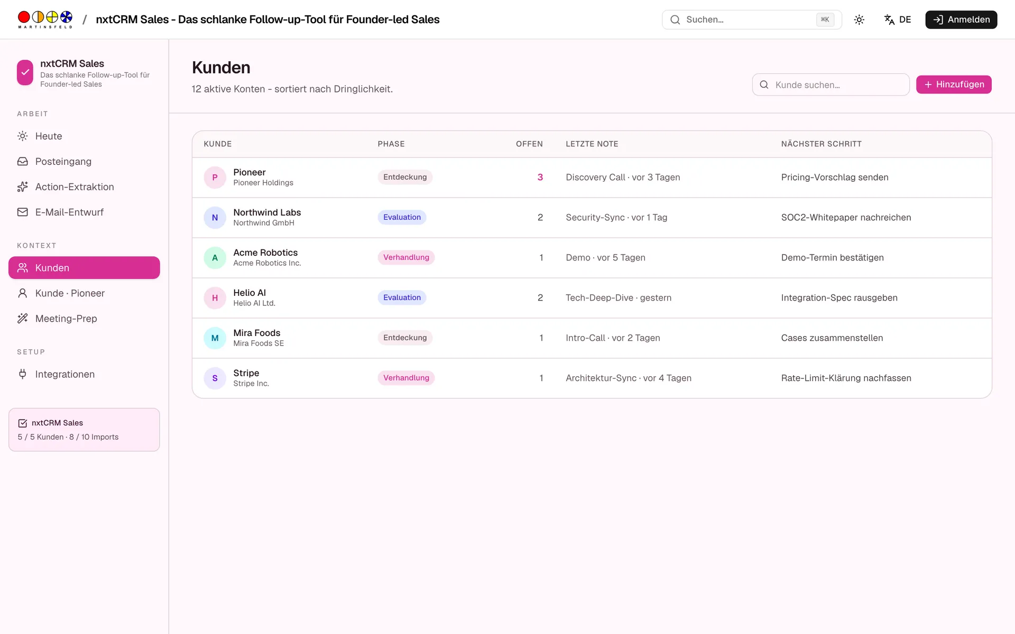
Task: Click Stripe's Verhandlung phase badge
Action: [406, 378]
